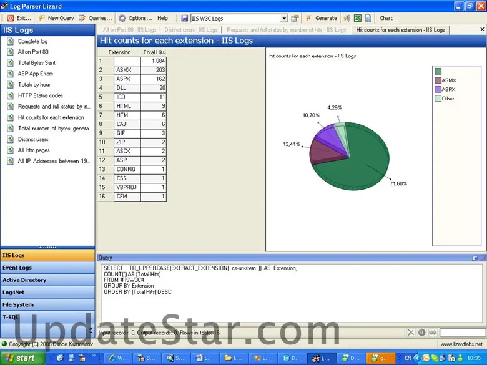Click the cancel X icon in status bar
The height and width of the screenshot is (365, 487).
click(411, 333)
